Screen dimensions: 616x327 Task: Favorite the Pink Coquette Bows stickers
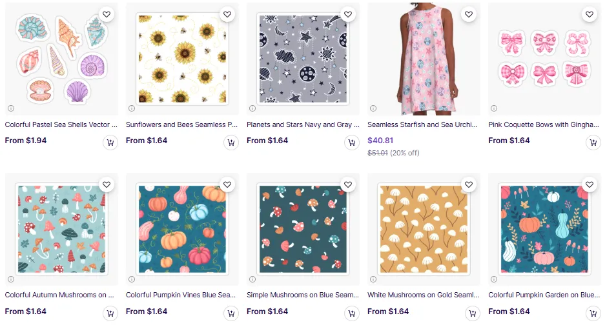[x=590, y=14]
